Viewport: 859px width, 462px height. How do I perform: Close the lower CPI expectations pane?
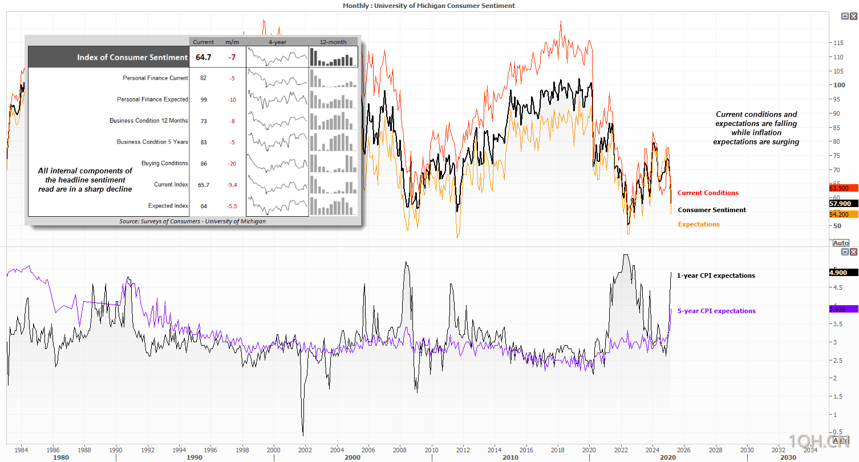pyautogui.click(x=853, y=252)
